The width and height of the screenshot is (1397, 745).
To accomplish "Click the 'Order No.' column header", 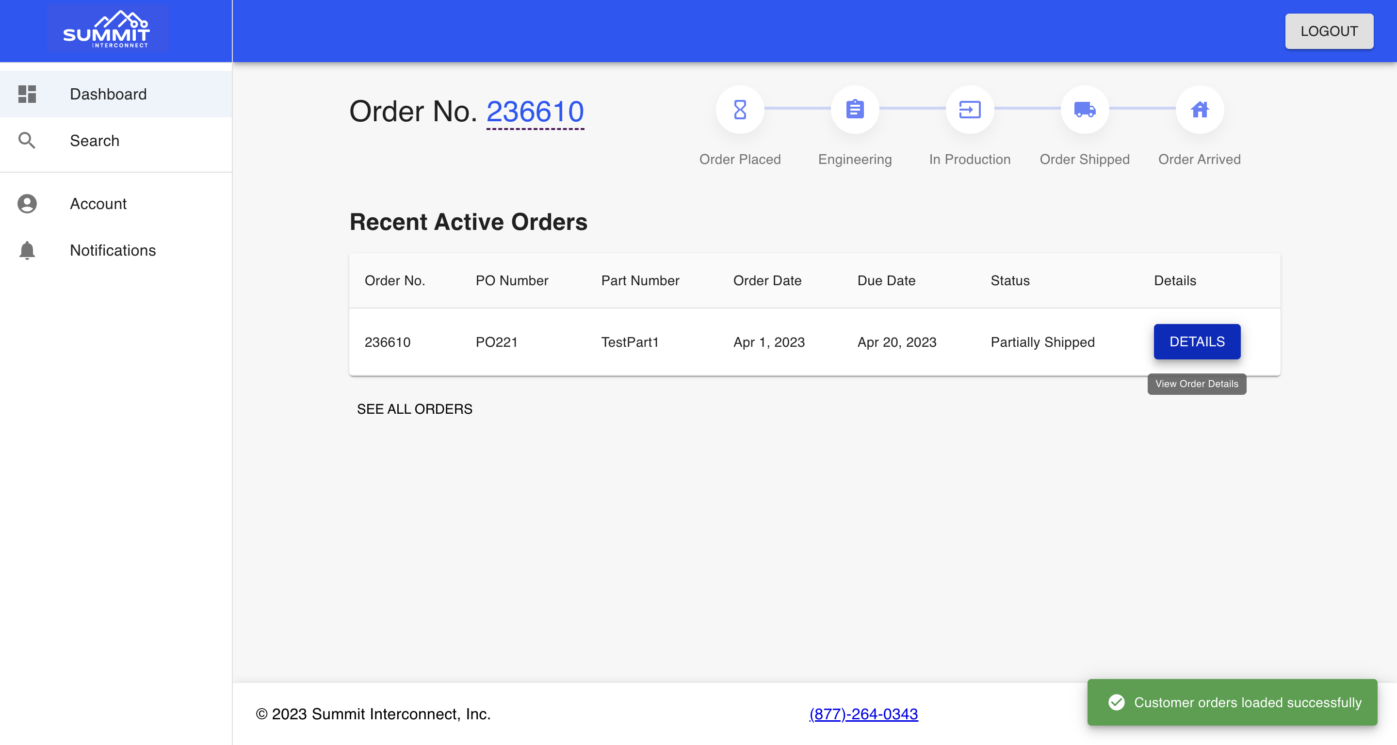I will pyautogui.click(x=395, y=280).
